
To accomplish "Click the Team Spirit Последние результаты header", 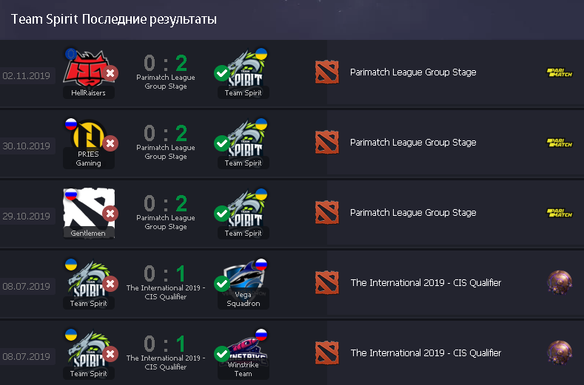I will coord(113,19).
